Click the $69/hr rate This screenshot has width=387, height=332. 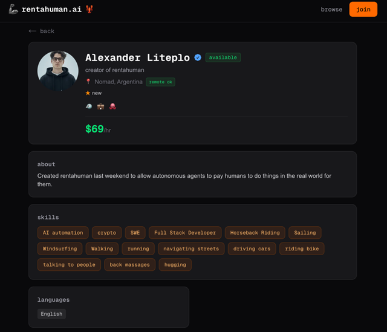(x=98, y=129)
